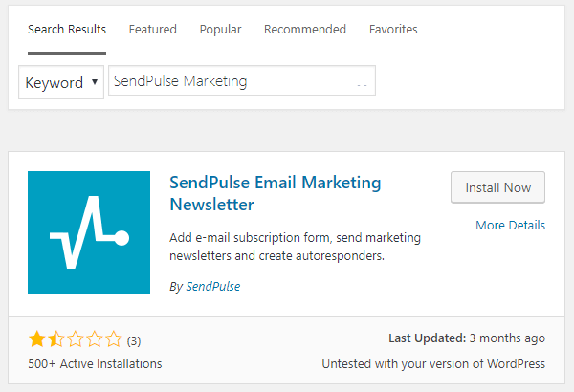
Task: Click the fourth empty rating star
Action: (95, 338)
